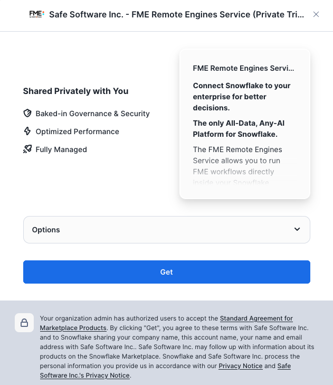Click the FME Remote Engines card title
Viewport: 333px width, 385px height.
(243, 68)
